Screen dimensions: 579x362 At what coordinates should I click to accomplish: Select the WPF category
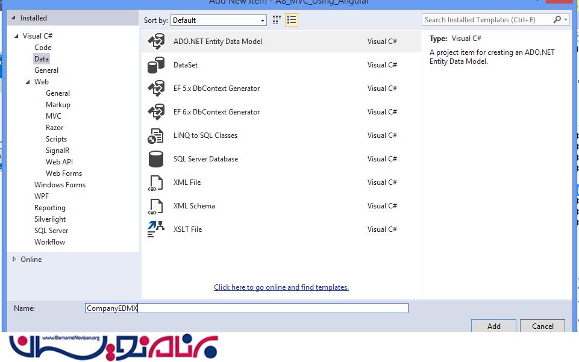pyautogui.click(x=42, y=196)
